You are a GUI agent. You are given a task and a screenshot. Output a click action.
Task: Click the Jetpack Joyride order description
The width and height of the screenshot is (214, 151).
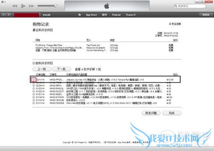coord(105,80)
